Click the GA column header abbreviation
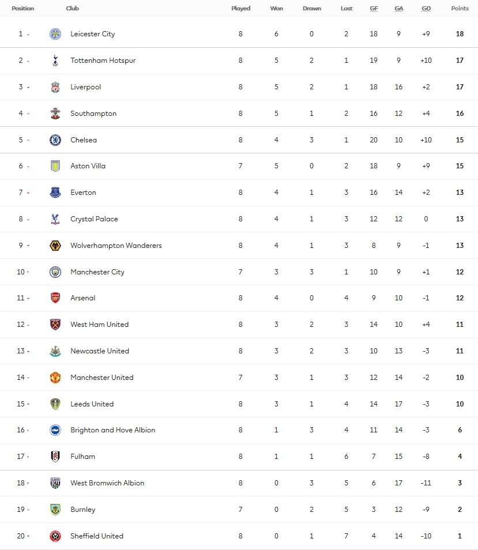The image size is (478, 550). point(399,9)
